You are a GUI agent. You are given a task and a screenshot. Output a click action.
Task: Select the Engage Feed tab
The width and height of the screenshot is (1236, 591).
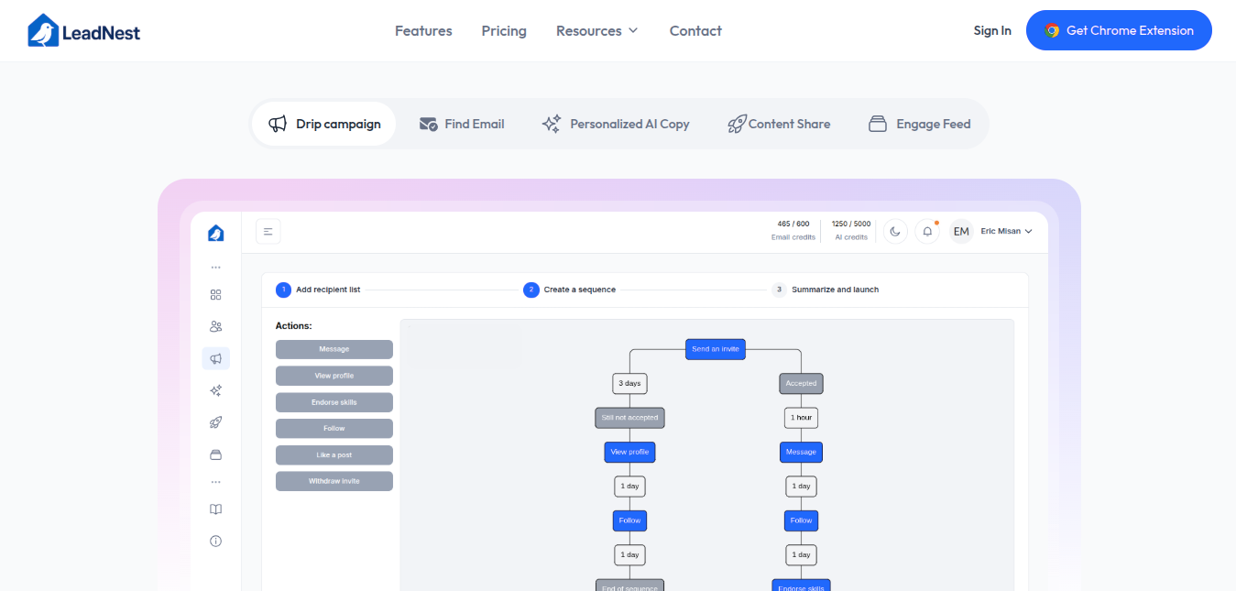pyautogui.click(x=919, y=123)
